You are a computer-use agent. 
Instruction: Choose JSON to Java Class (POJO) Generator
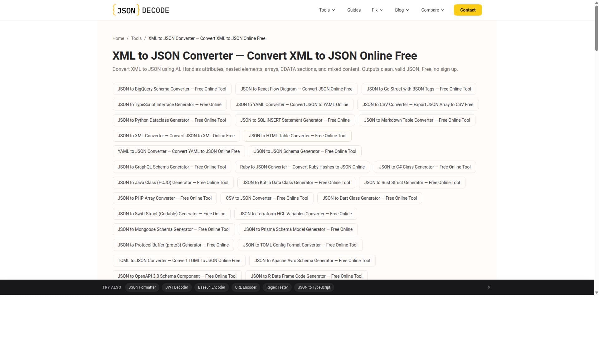click(173, 183)
